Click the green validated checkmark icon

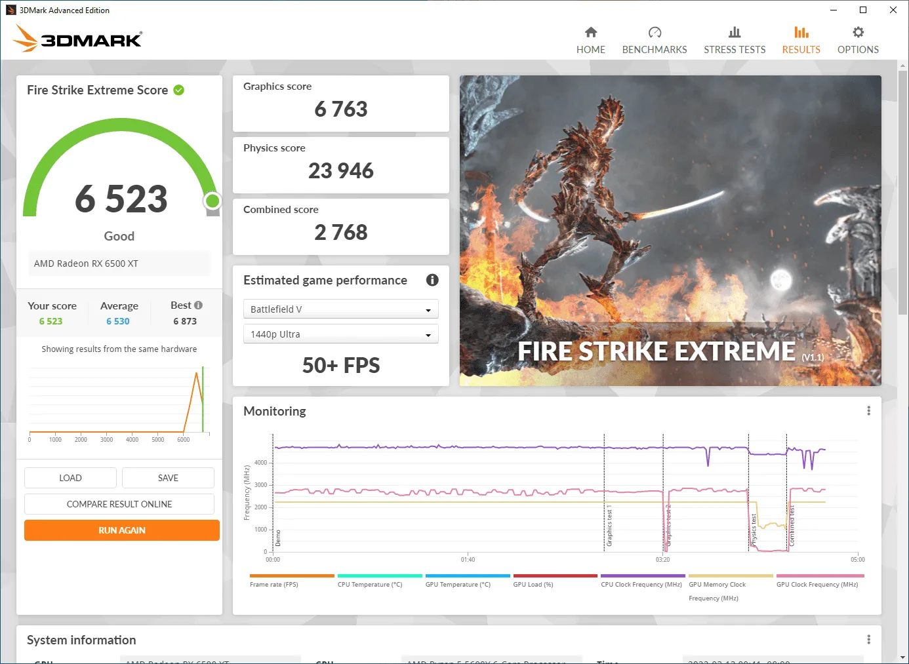[179, 90]
